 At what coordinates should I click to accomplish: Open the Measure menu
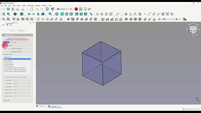[x=38, y=6]
